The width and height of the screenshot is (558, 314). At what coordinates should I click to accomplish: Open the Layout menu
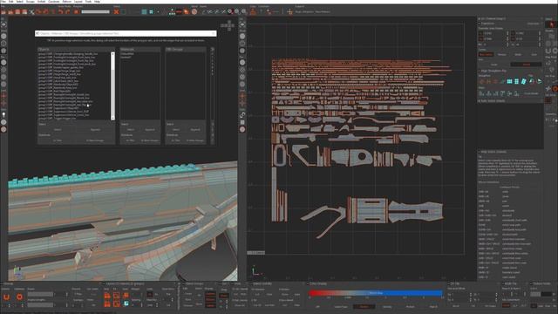(78, 2)
